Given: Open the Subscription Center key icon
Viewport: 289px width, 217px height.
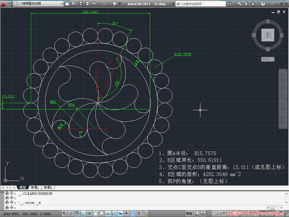Looking at the screenshot, I should pyautogui.click(x=239, y=4).
